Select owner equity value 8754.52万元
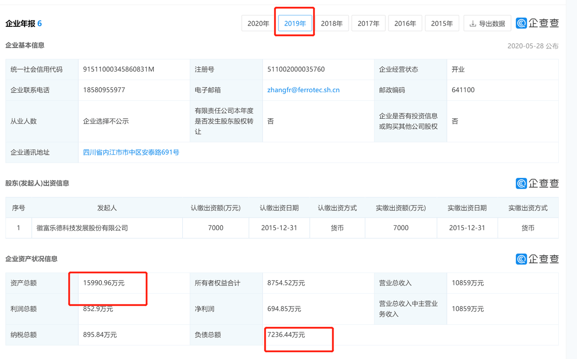 point(286,283)
